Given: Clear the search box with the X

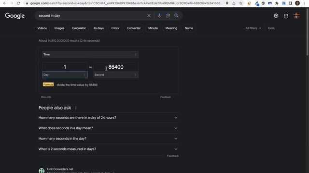Looking at the screenshot, I should pyautogui.click(x=149, y=16).
